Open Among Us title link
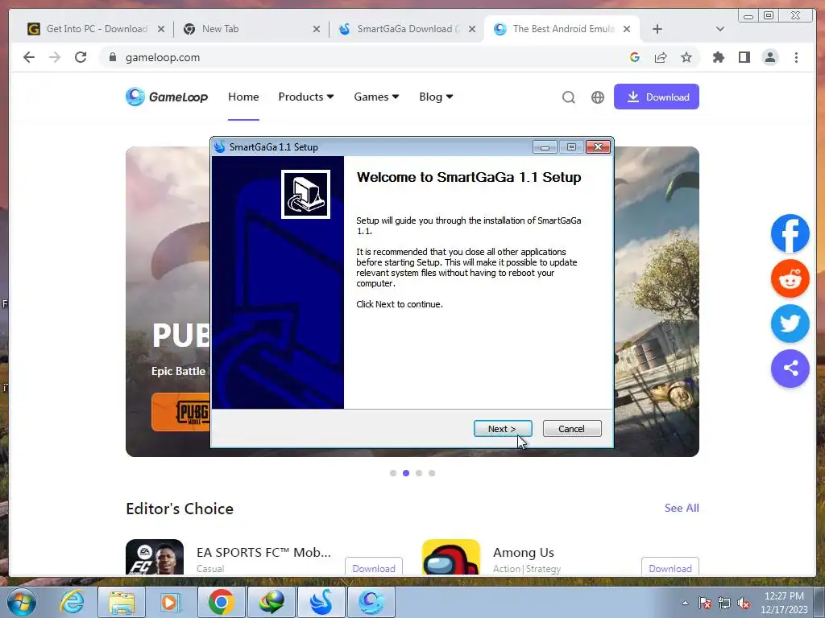825x618 pixels. 524,552
